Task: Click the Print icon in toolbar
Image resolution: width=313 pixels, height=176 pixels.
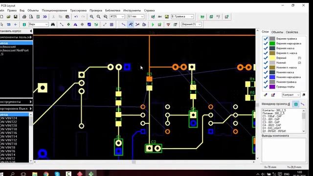Action: [x=24, y=17]
